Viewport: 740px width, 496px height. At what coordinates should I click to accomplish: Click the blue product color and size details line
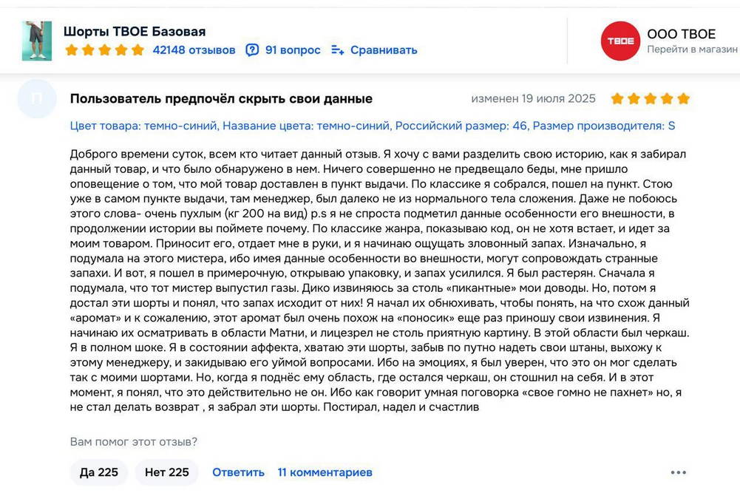tap(373, 126)
